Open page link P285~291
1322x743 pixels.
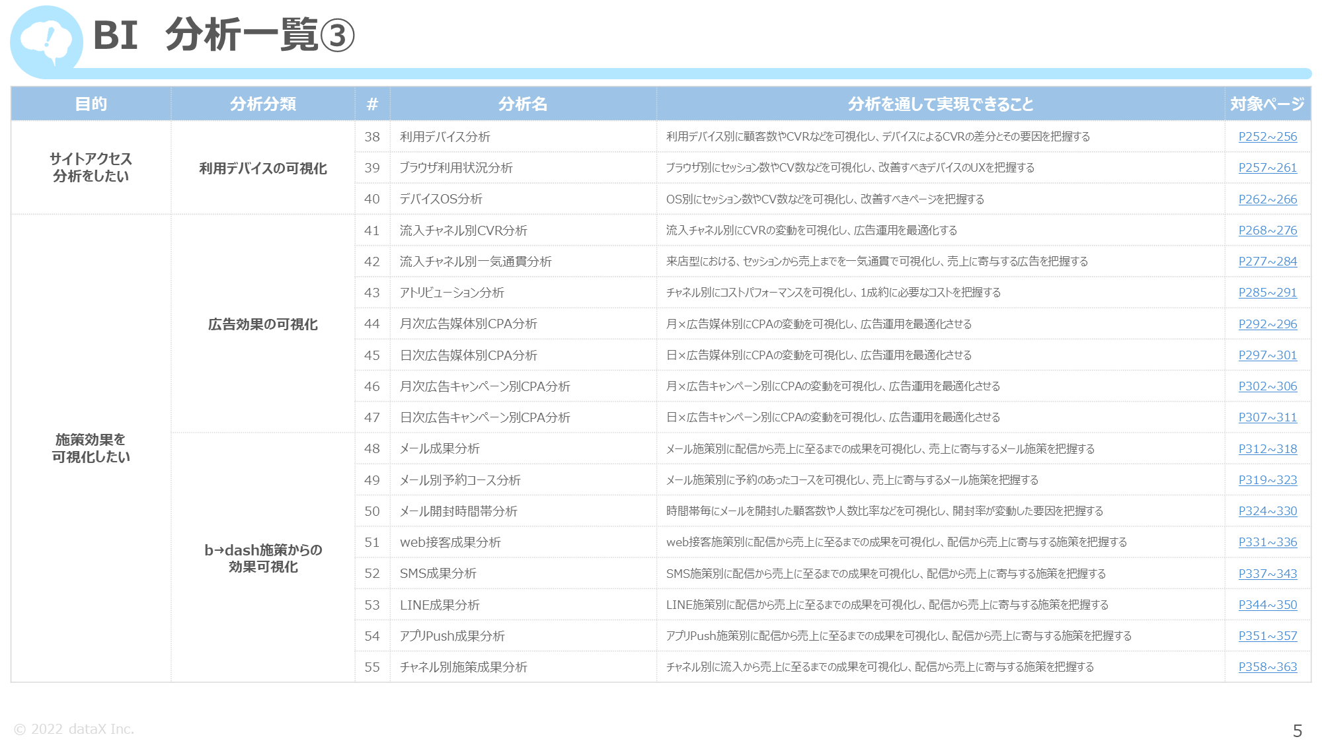(x=1267, y=293)
